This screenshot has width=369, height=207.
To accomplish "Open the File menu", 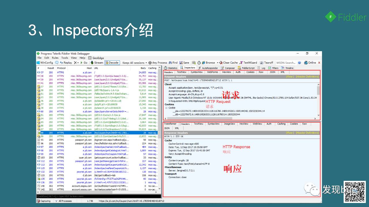I will [39, 58].
